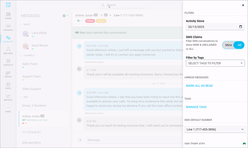The height and width of the screenshot is (148, 248).
Task: Collapse the Direct messages section
Action: pos(20,25)
